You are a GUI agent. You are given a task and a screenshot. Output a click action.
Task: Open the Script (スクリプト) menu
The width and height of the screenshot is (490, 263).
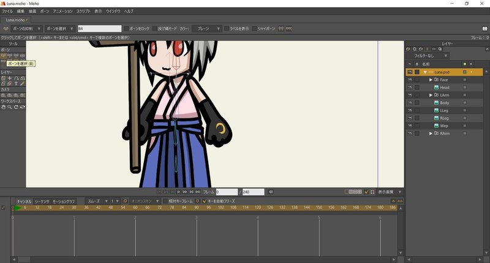point(83,11)
